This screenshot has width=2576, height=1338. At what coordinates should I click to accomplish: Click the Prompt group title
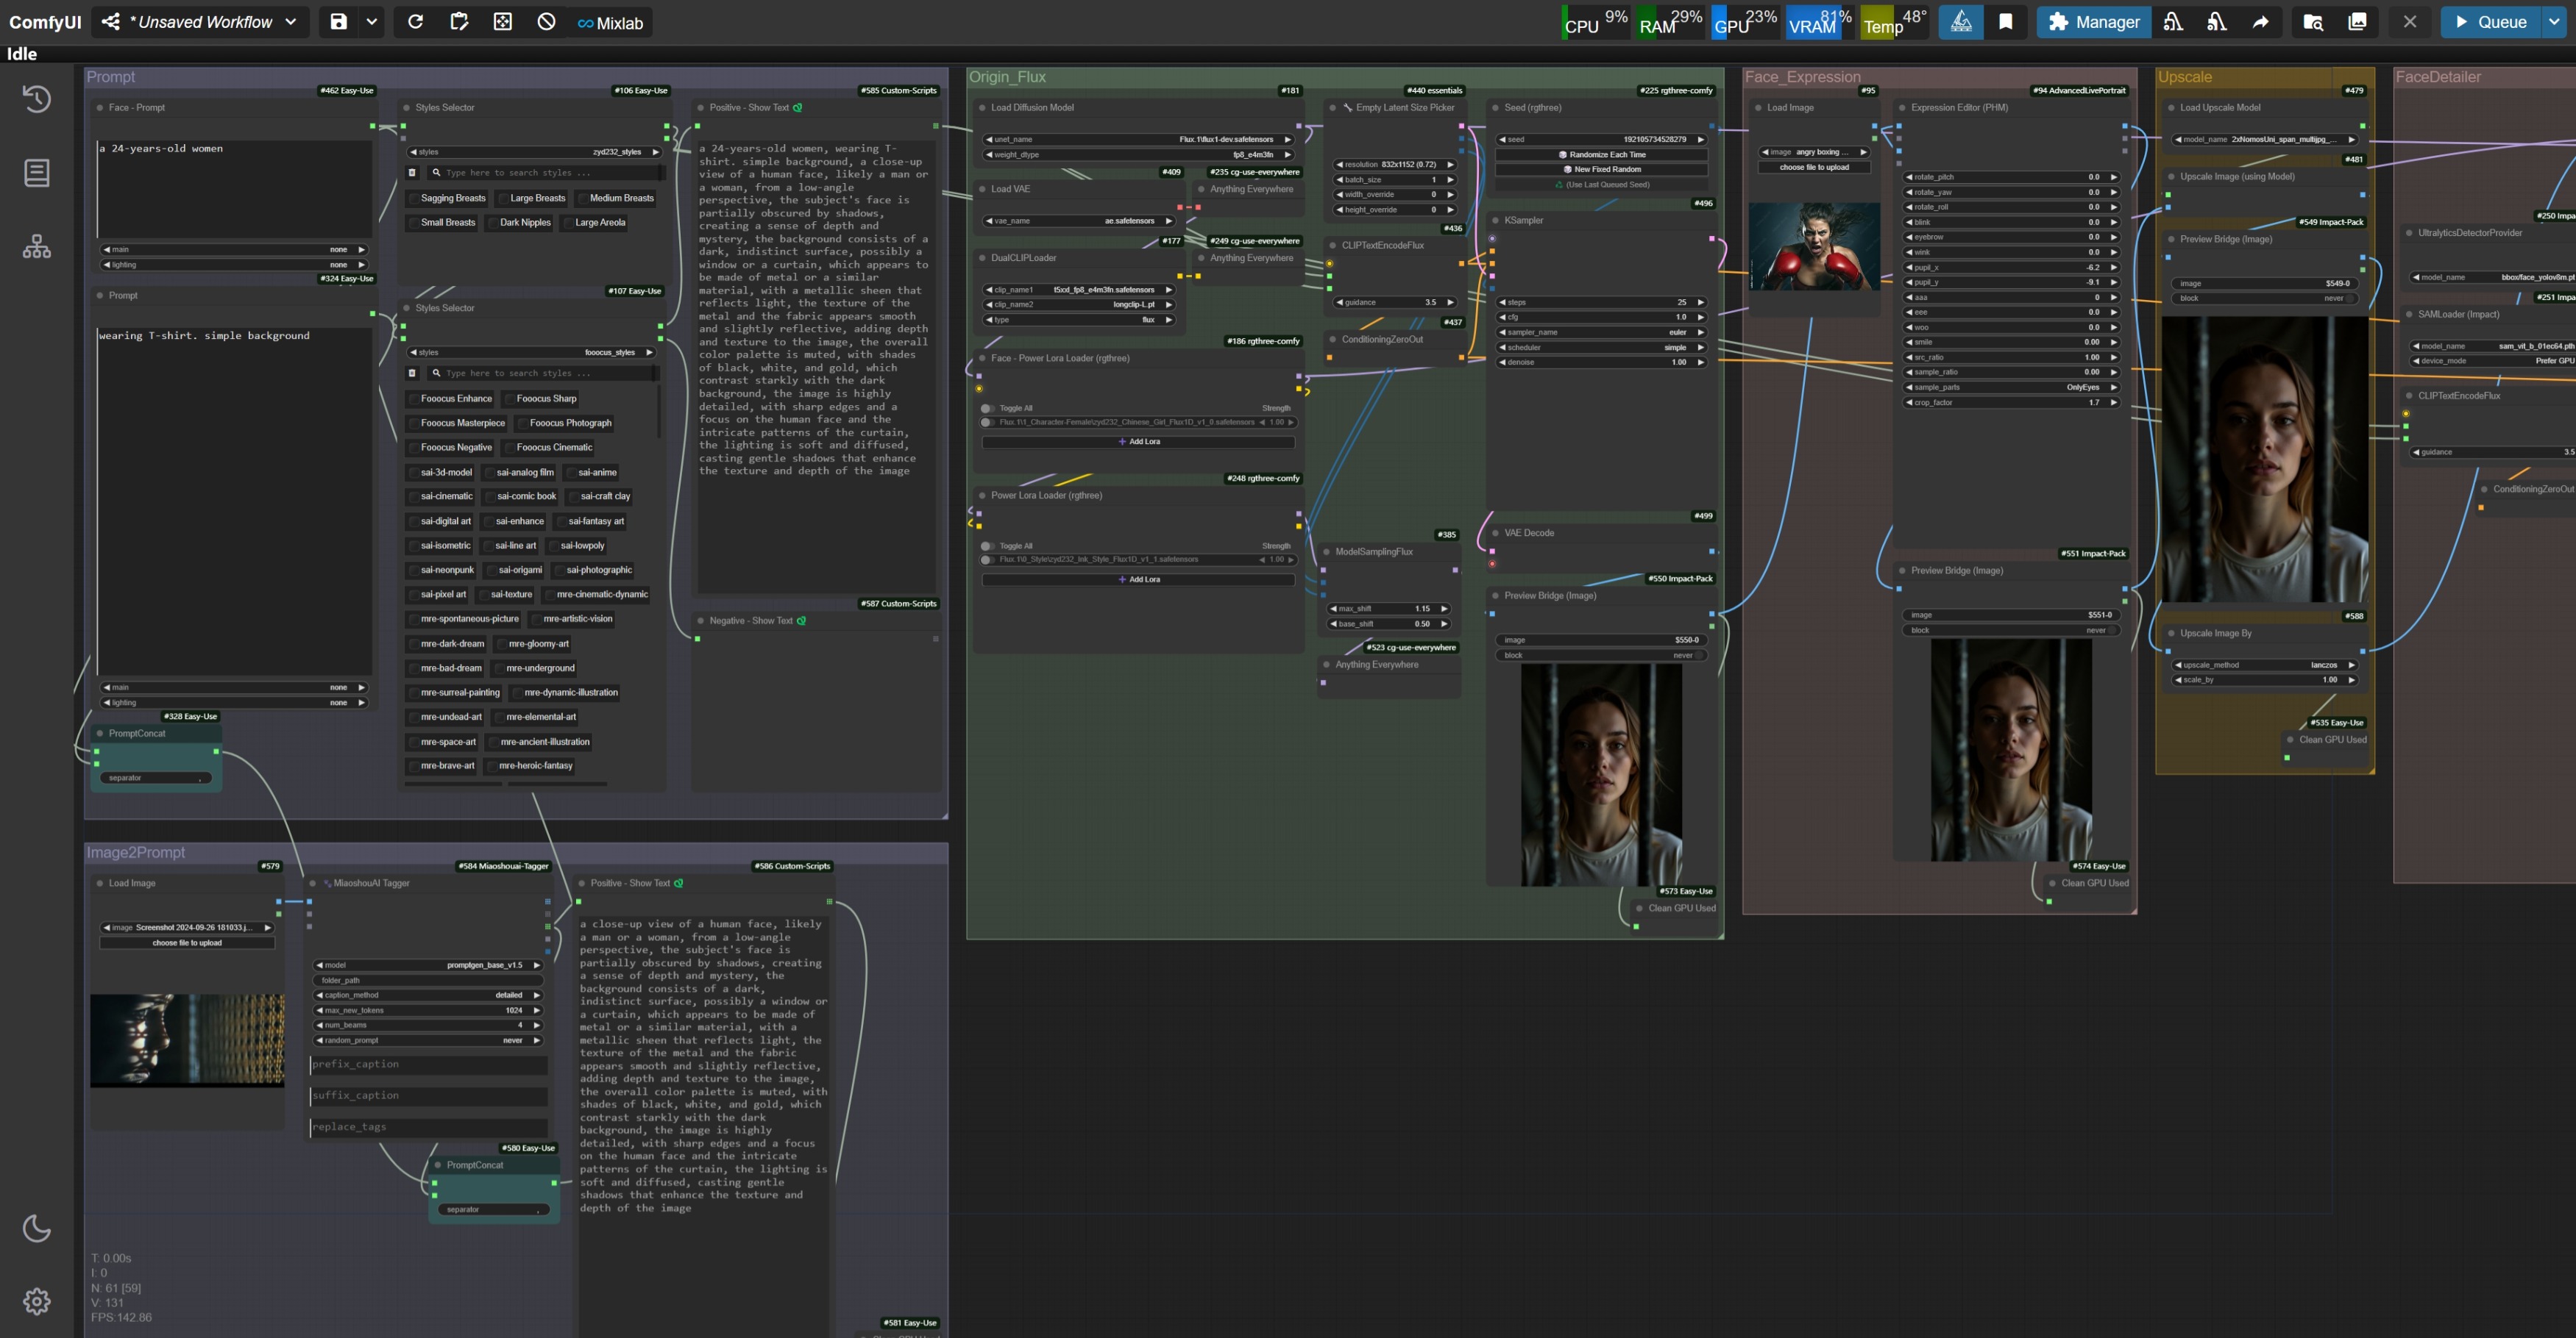coord(111,77)
